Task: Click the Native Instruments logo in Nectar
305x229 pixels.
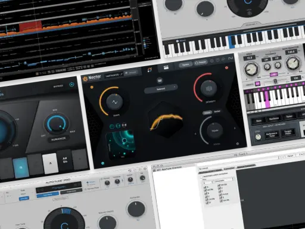Action: tap(231, 58)
